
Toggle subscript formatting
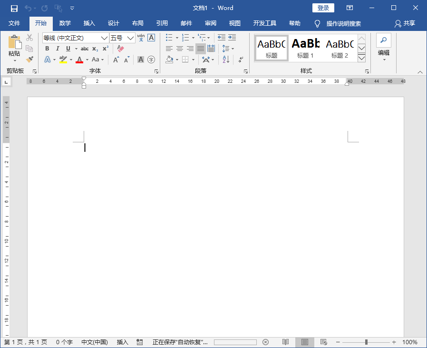95,49
